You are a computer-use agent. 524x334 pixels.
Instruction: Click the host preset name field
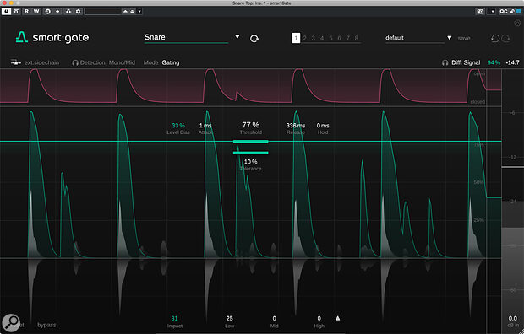102,12
